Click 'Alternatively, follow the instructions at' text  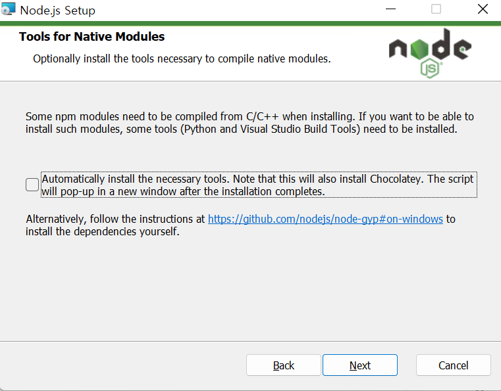(115, 219)
